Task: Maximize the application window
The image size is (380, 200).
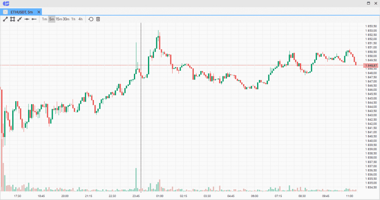Action: pyautogui.click(x=368, y=3)
